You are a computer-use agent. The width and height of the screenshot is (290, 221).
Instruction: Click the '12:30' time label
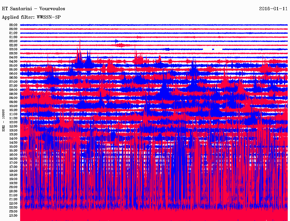(x=13, y=126)
